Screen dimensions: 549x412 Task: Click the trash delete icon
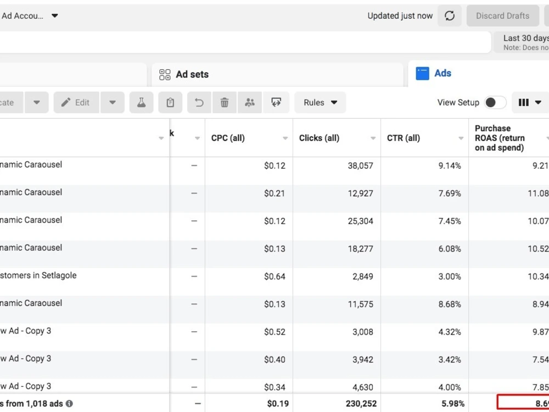point(225,103)
